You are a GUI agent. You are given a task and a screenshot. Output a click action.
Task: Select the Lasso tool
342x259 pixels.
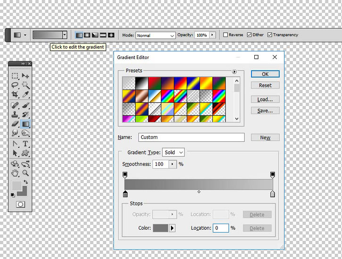click(15, 85)
